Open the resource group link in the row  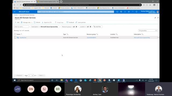coord(91,38)
